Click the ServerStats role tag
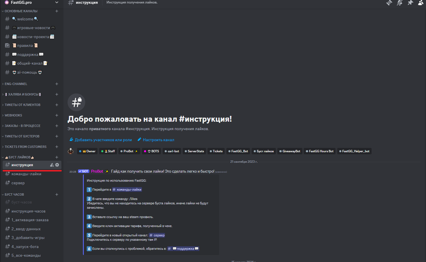Image resolution: width=426 pixels, height=262 pixels. (x=194, y=151)
